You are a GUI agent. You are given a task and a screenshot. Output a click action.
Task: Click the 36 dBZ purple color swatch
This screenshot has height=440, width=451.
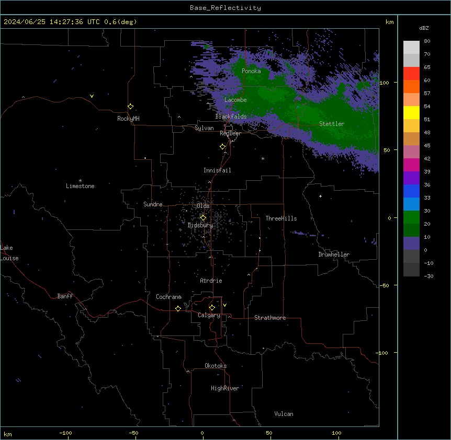[411, 178]
